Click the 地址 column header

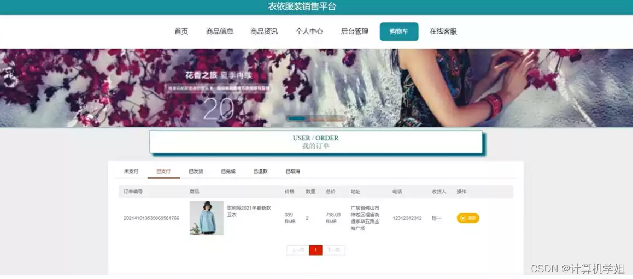[x=356, y=192]
